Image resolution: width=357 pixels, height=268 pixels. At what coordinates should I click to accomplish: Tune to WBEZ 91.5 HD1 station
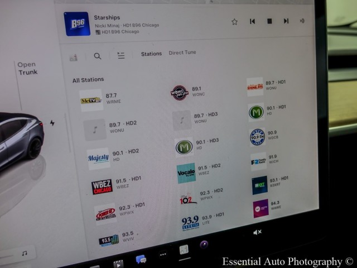pyautogui.click(x=116, y=184)
